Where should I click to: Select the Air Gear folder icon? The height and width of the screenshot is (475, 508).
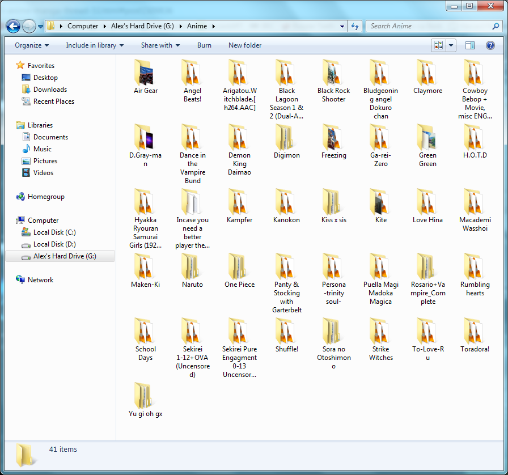(143, 72)
